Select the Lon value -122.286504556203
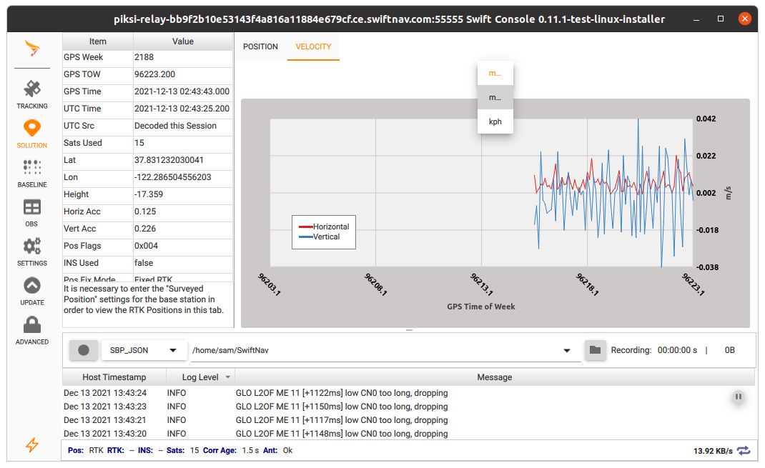The width and height of the screenshot is (765, 468). coord(182,177)
